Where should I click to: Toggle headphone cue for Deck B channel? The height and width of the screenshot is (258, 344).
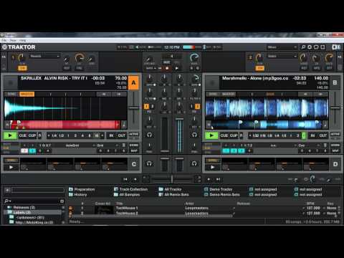(x=194, y=135)
